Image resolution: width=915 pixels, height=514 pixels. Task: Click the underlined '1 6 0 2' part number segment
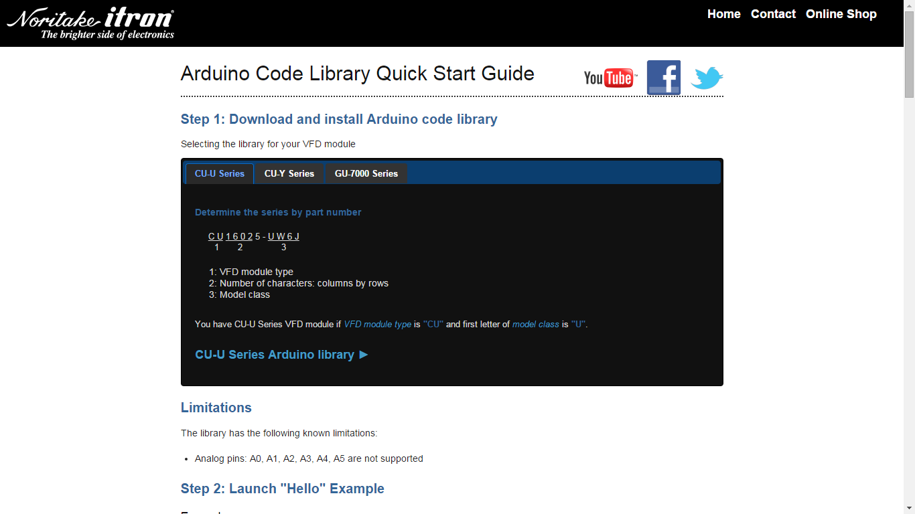[239, 236]
